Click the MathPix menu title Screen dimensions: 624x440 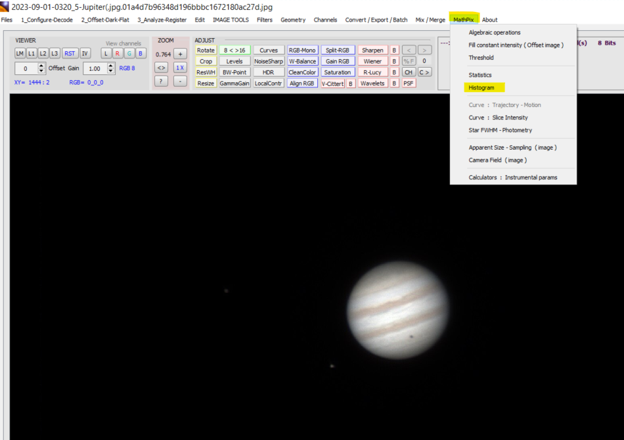pyautogui.click(x=464, y=20)
